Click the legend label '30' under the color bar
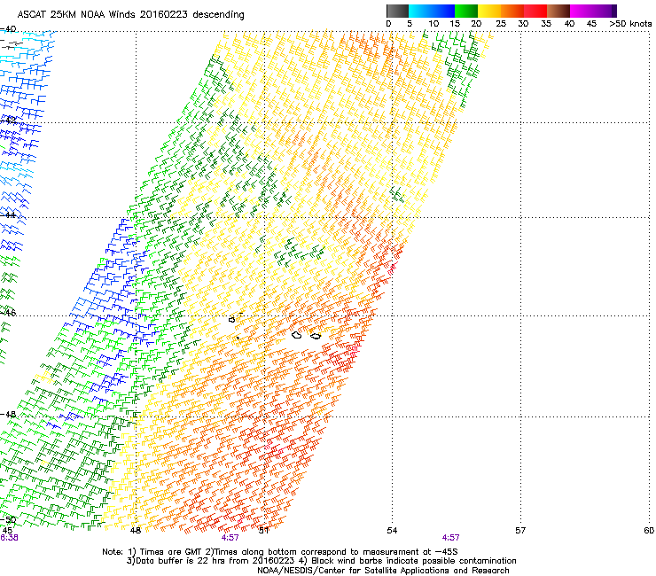The width and height of the screenshot is (656, 576). (x=523, y=23)
